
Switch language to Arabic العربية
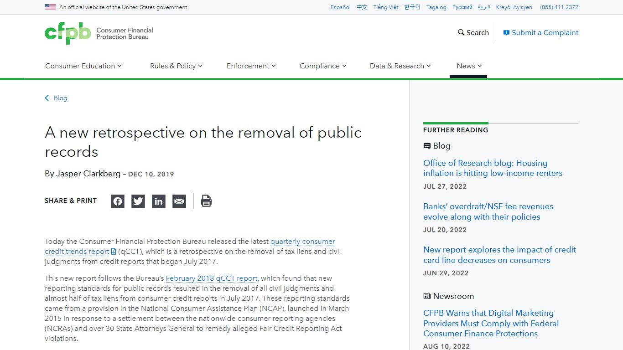tap(484, 7)
